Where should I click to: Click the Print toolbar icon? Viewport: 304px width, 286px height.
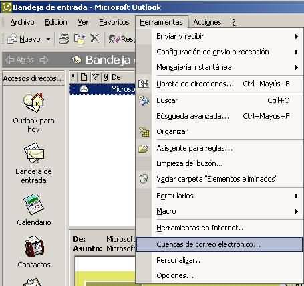(x=64, y=39)
